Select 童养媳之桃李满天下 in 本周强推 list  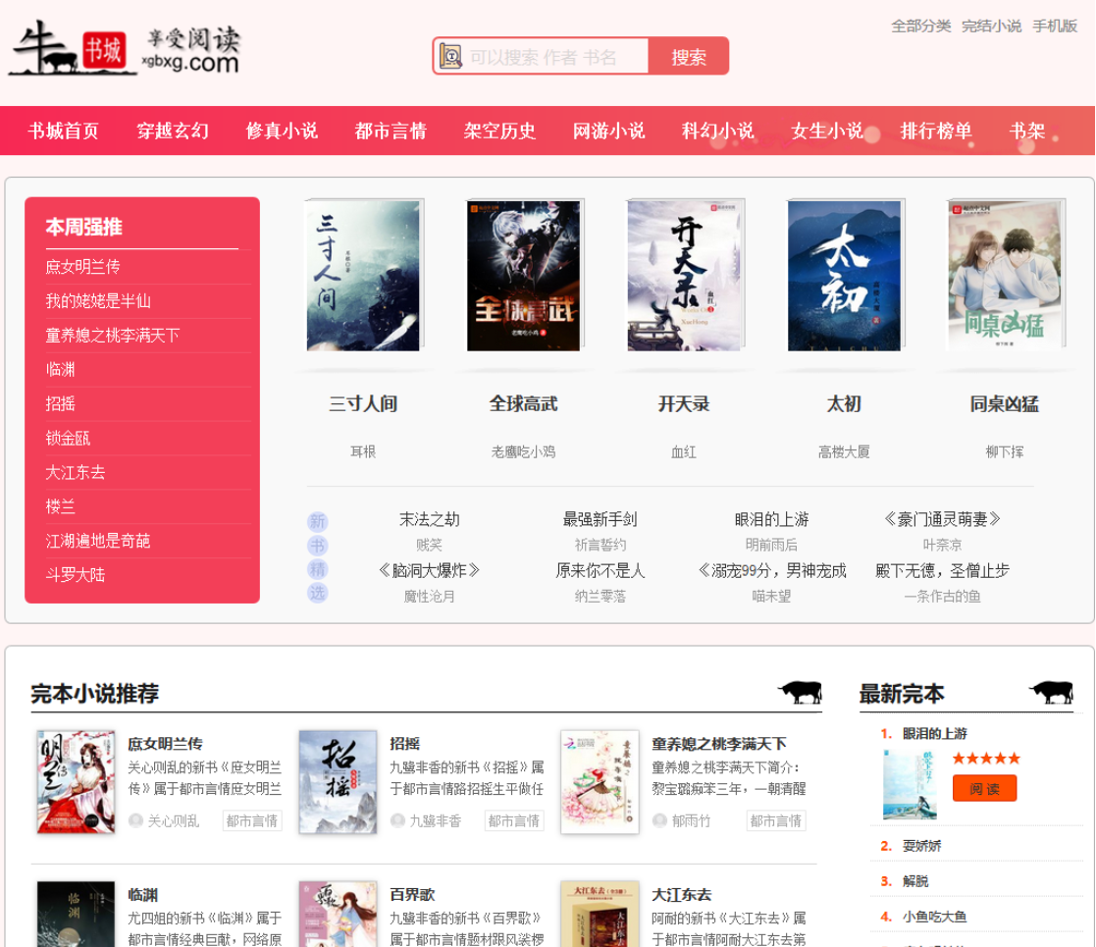tap(113, 335)
